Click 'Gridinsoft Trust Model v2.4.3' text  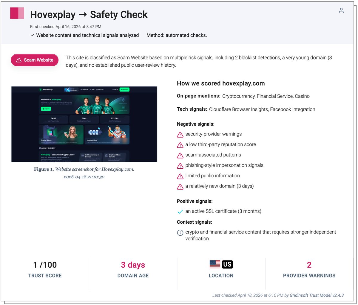tap(317, 295)
